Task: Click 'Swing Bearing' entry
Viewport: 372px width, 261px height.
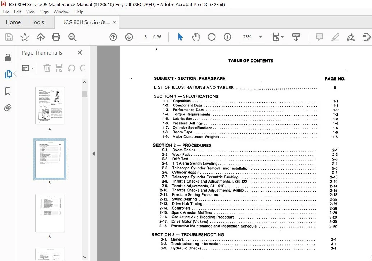Action: point(184,199)
